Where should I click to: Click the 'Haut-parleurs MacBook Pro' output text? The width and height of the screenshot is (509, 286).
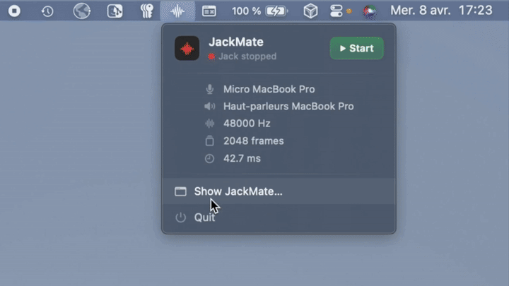point(288,107)
